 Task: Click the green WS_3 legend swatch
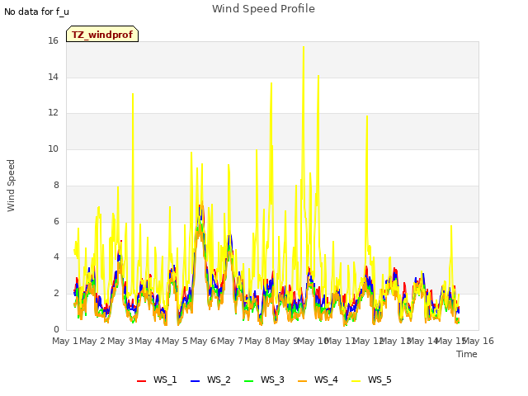point(249,381)
